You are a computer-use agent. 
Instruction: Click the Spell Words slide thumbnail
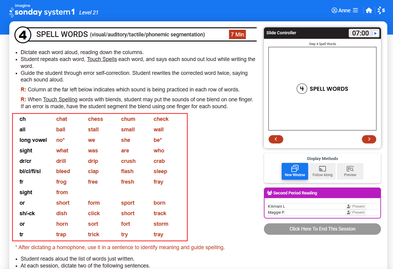[322, 89]
